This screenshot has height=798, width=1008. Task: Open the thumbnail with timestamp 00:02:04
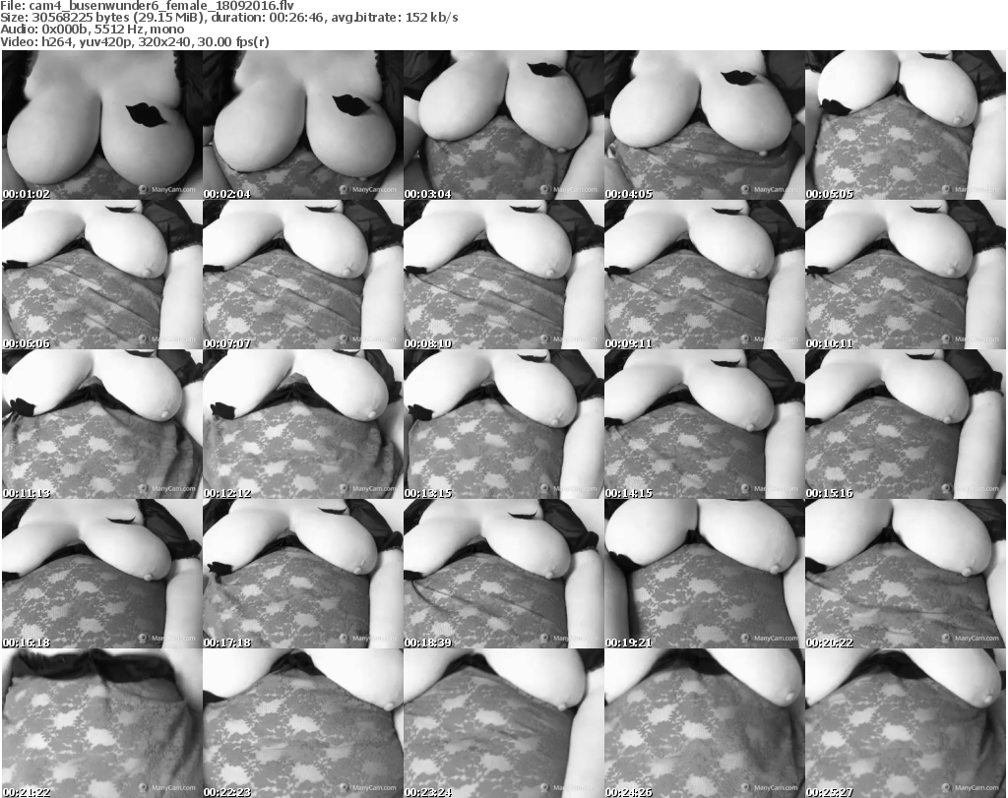pyautogui.click(x=303, y=125)
